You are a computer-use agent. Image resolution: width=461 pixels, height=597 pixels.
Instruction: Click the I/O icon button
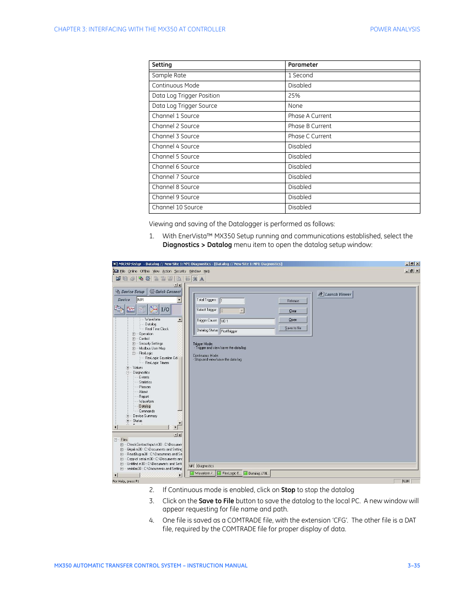tap(165, 309)
